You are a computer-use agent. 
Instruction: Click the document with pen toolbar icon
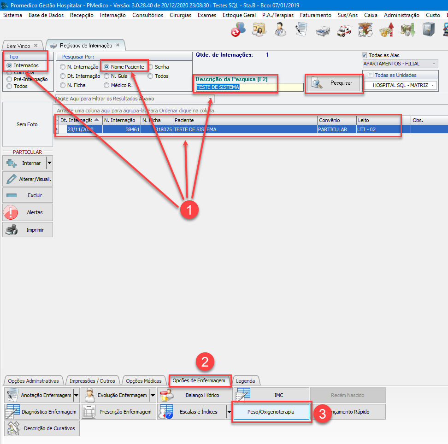pyautogui.click(x=301, y=31)
